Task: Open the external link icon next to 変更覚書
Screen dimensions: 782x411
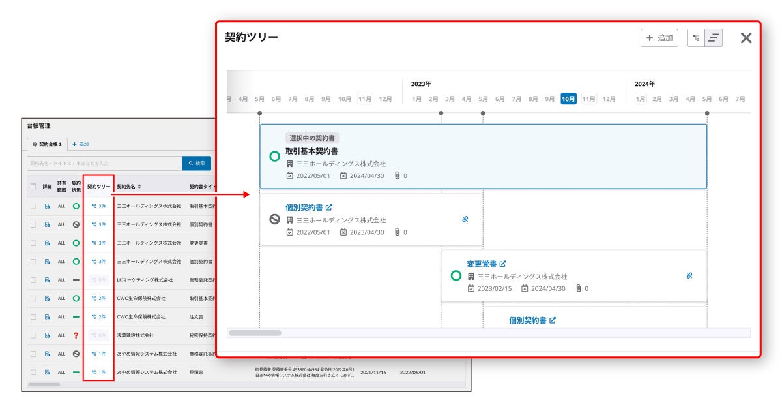Action: (502, 264)
